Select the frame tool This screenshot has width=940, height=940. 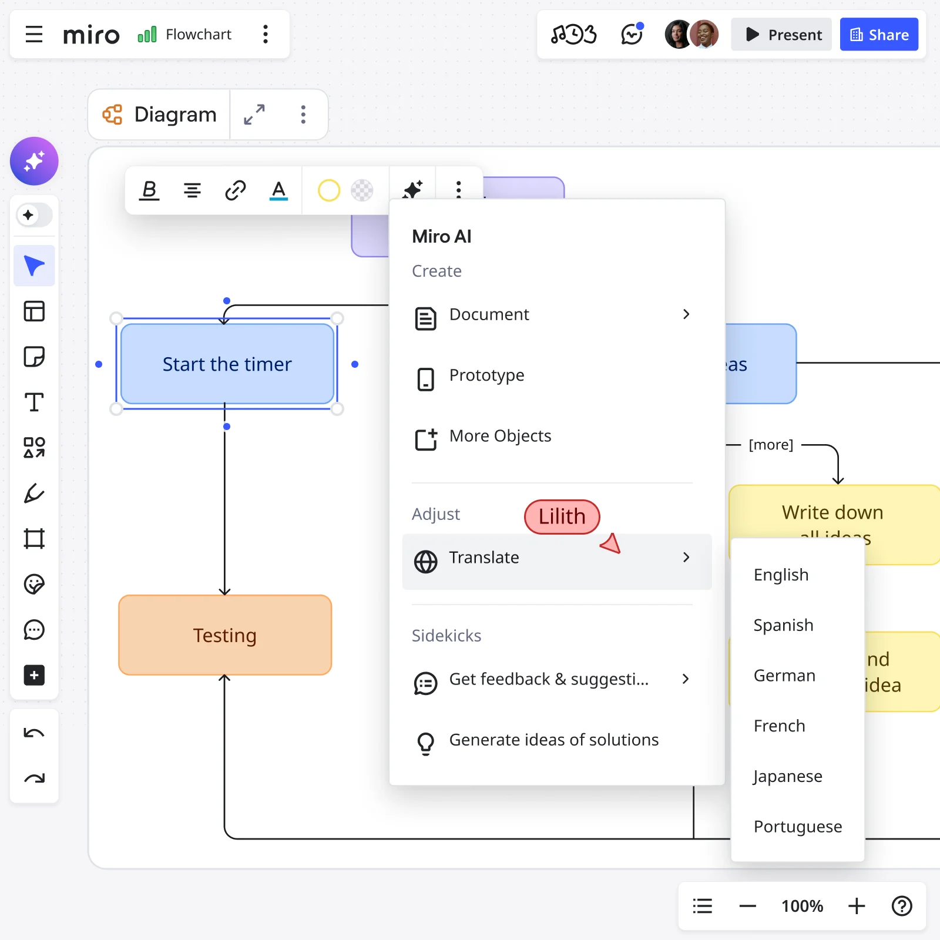33,539
